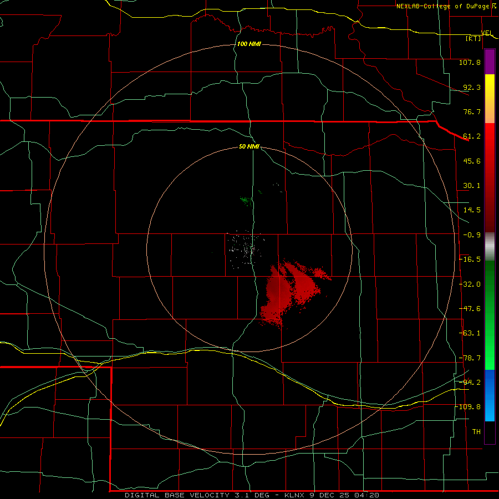Click the 04:20 timestamp text
499x499 pixels.
click(366, 495)
